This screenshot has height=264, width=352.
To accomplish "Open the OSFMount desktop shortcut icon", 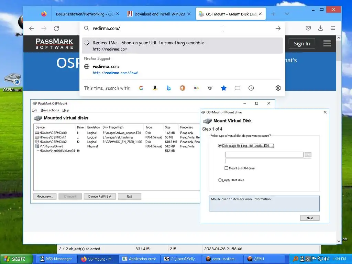I will click(x=13, y=82).
